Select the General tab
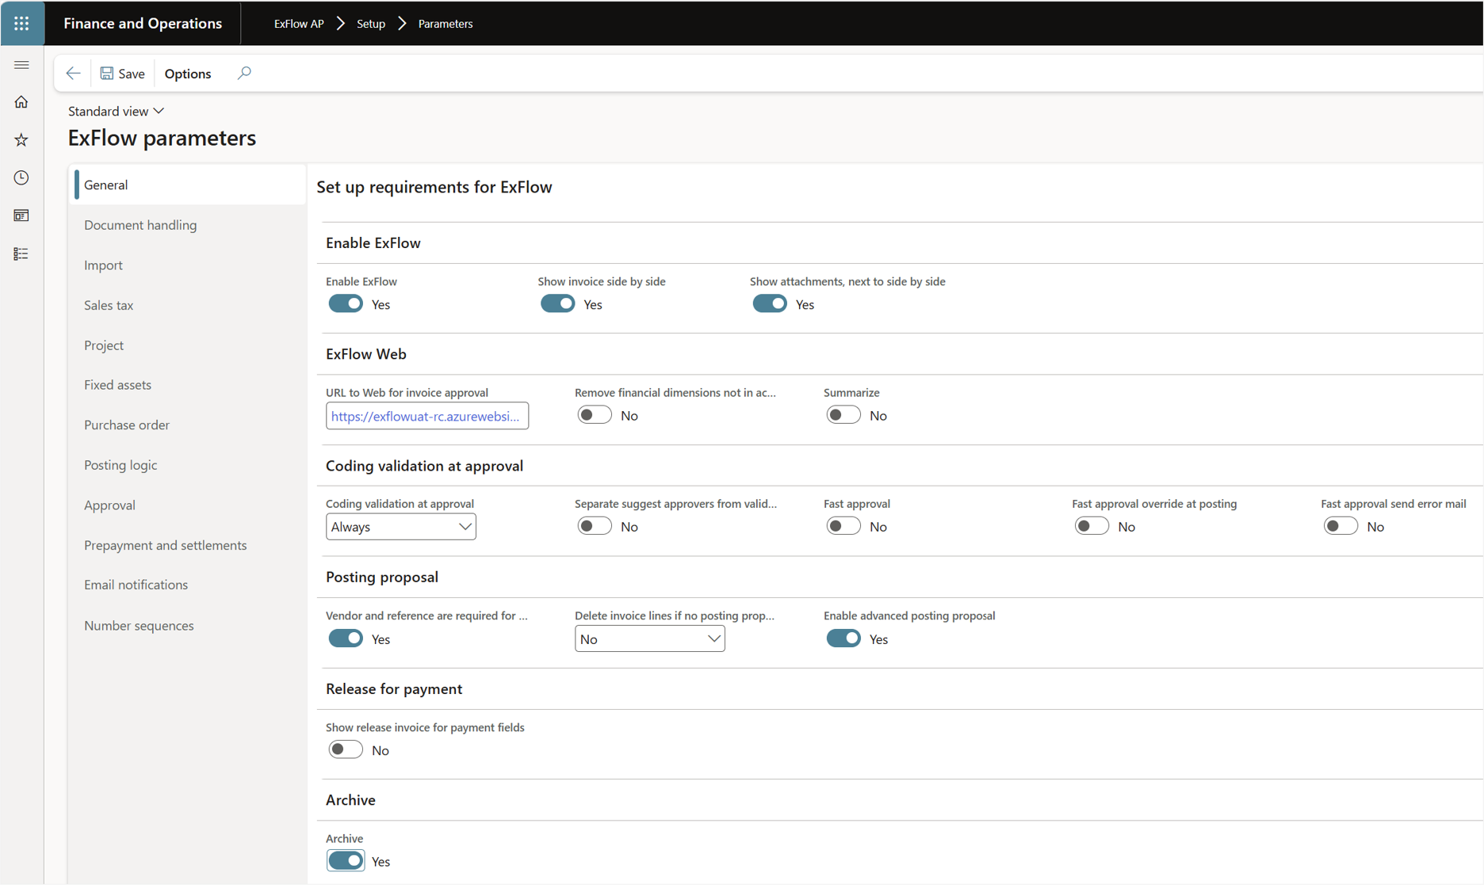Image resolution: width=1484 pixels, height=888 pixels. click(189, 185)
